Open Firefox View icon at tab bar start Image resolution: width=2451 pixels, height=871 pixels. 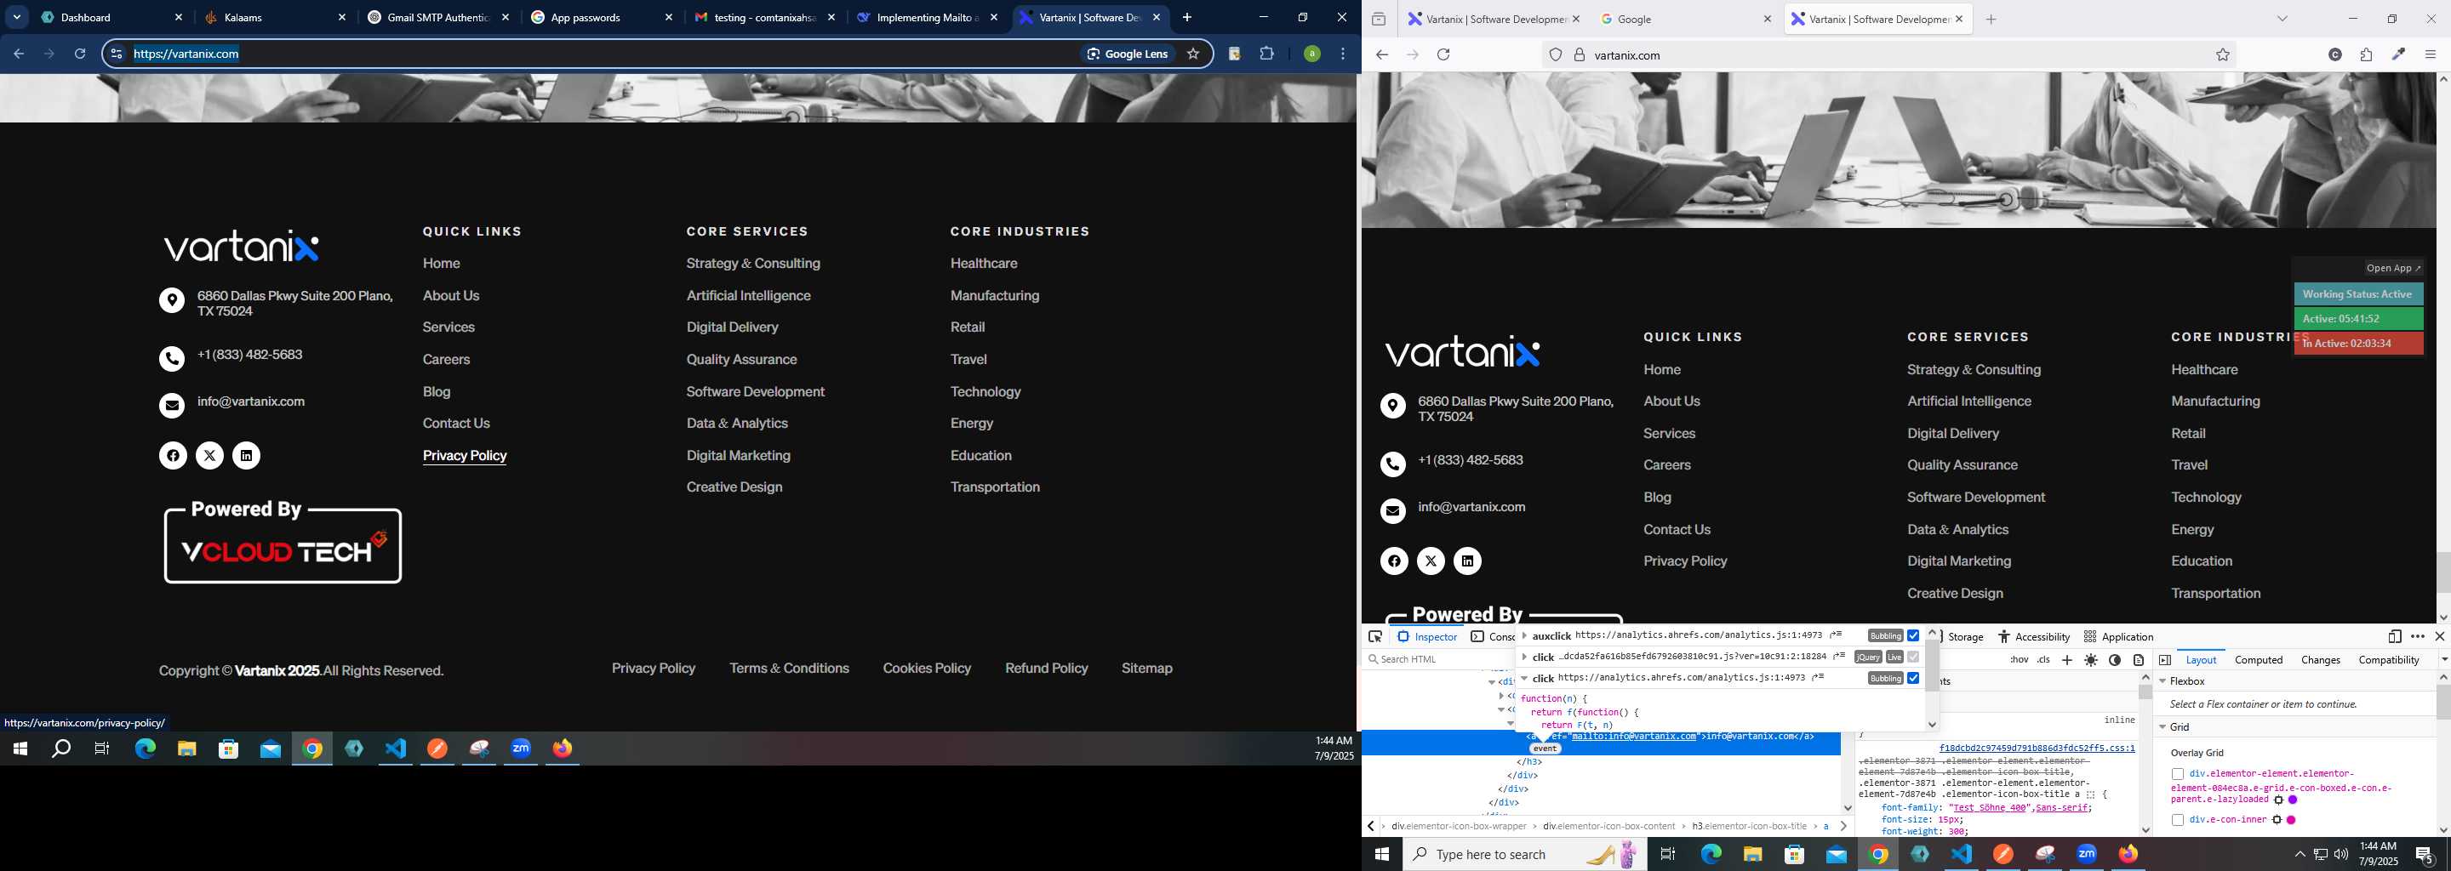[1378, 19]
